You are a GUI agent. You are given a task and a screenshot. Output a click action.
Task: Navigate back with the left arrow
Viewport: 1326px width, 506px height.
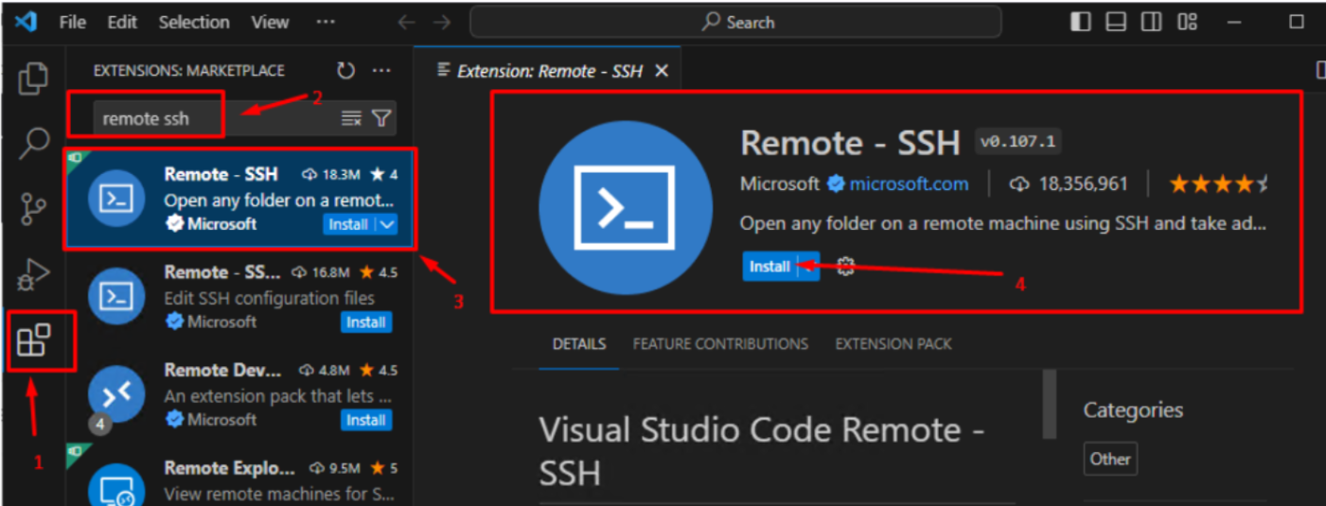pyautogui.click(x=406, y=22)
